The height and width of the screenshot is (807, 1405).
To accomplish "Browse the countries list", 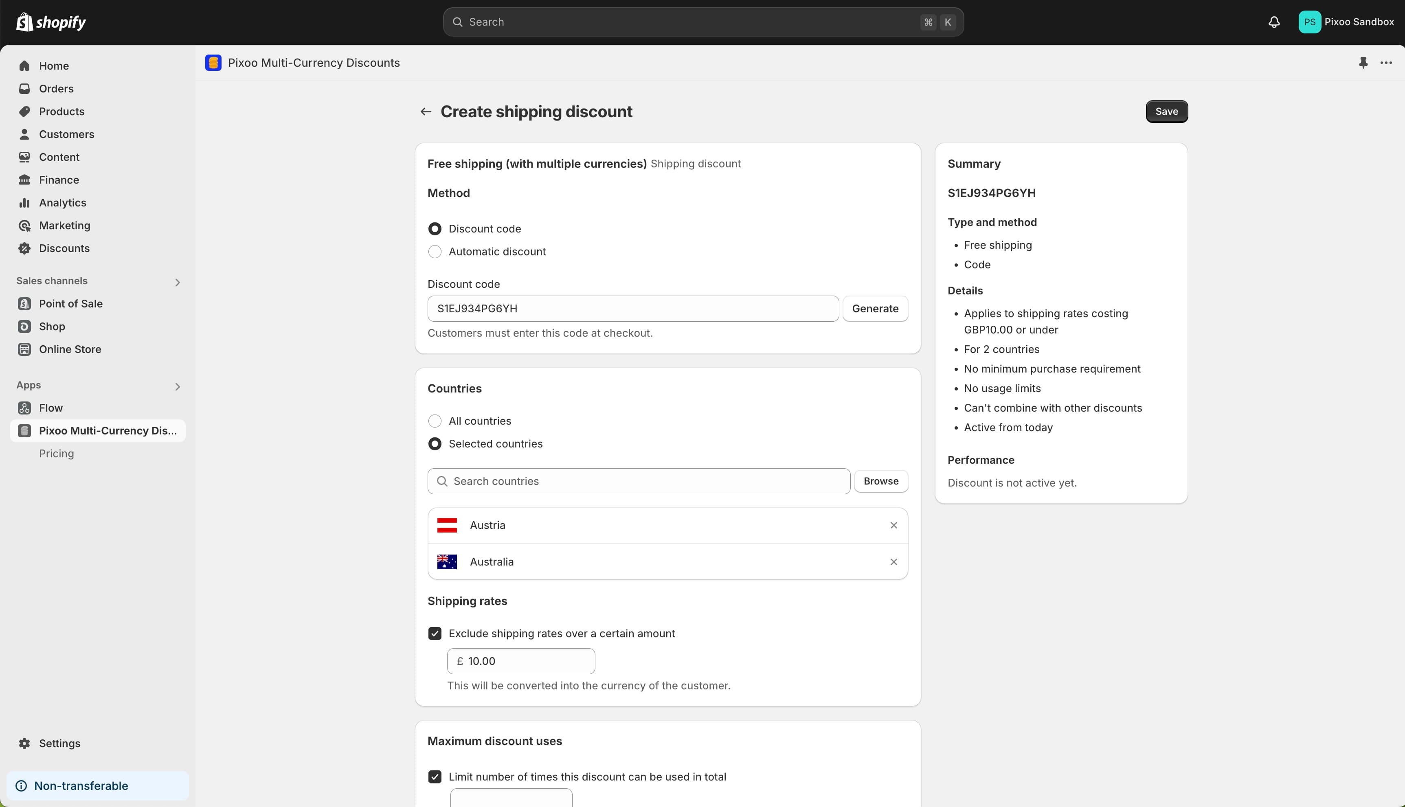I will (x=881, y=481).
